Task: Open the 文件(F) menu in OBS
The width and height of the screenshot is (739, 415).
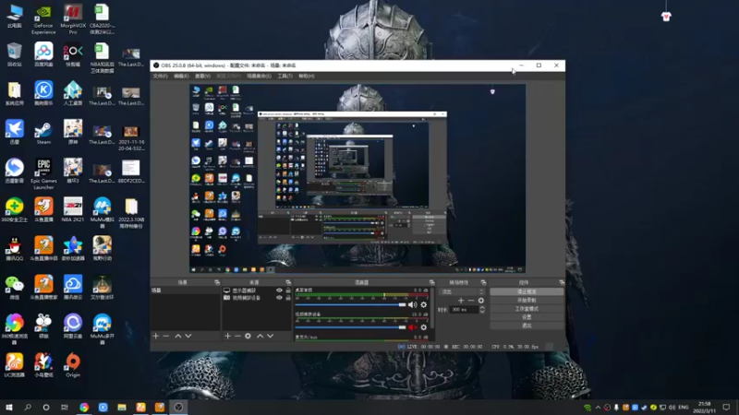Action: (x=160, y=76)
